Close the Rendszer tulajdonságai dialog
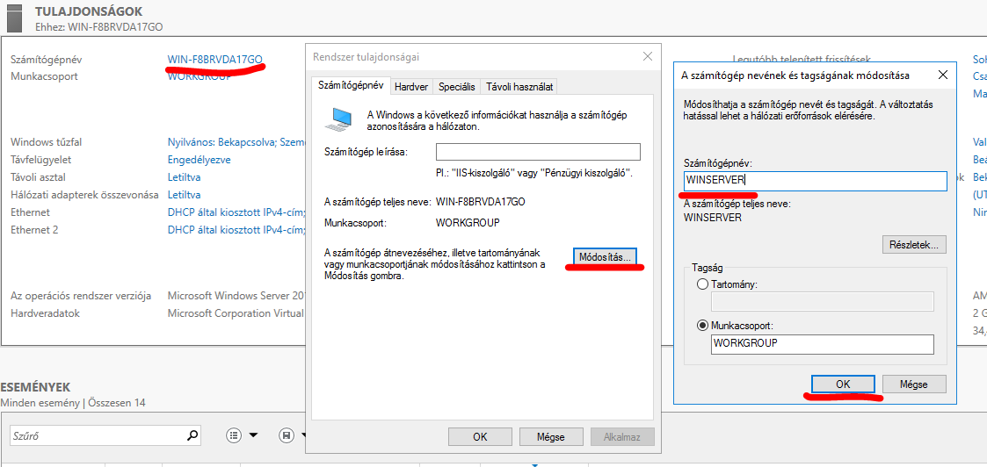Image resolution: width=987 pixels, height=467 pixels. pos(648,56)
